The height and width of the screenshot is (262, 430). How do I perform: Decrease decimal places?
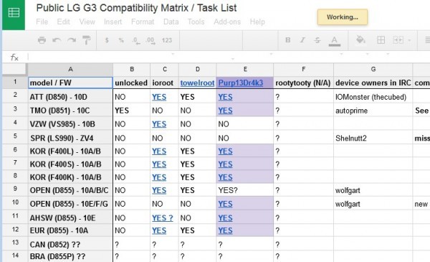point(136,41)
